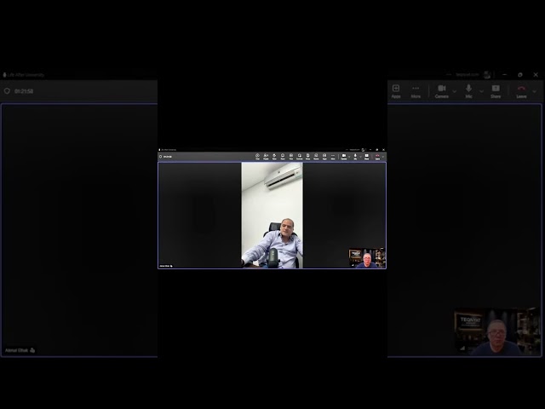This screenshot has width=545, height=409.
Task: Raise hand in the center meeting toolbar
Action: click(x=274, y=157)
